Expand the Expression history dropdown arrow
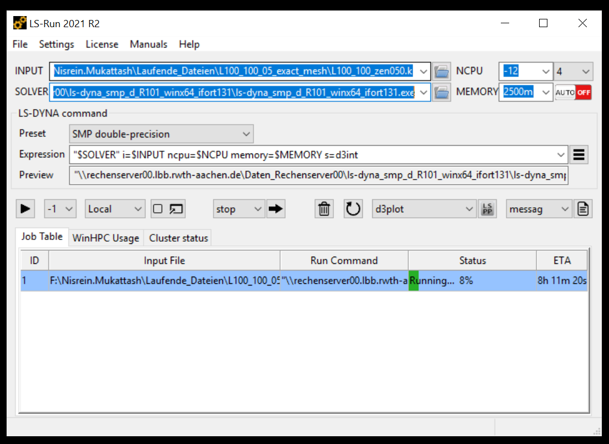Screen dimensions: 609x444 pyautogui.click(x=561, y=155)
